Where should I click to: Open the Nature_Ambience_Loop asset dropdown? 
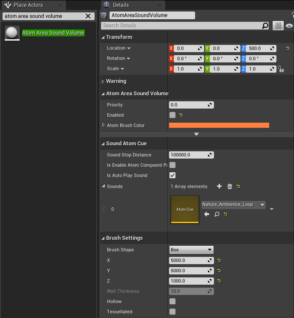coord(234,205)
